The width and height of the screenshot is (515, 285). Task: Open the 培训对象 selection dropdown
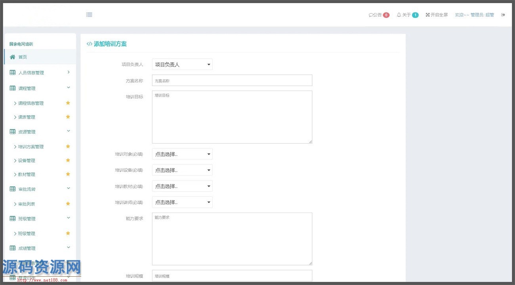(182, 154)
